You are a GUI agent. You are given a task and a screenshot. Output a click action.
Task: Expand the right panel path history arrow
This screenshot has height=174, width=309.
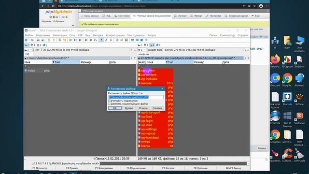pyautogui.click(x=248, y=58)
